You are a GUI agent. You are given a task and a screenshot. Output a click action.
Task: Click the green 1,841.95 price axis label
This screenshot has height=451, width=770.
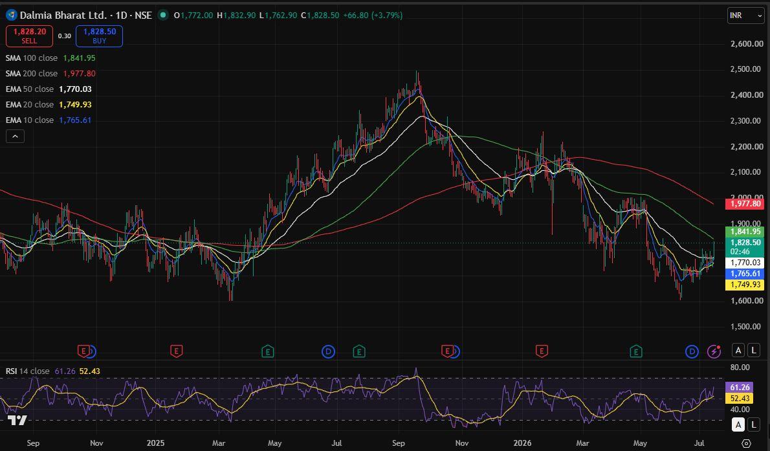click(x=745, y=232)
